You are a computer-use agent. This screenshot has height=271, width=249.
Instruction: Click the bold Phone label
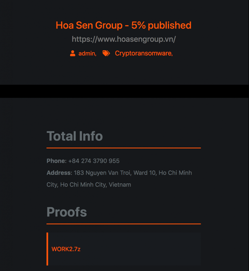pyautogui.click(x=56, y=161)
